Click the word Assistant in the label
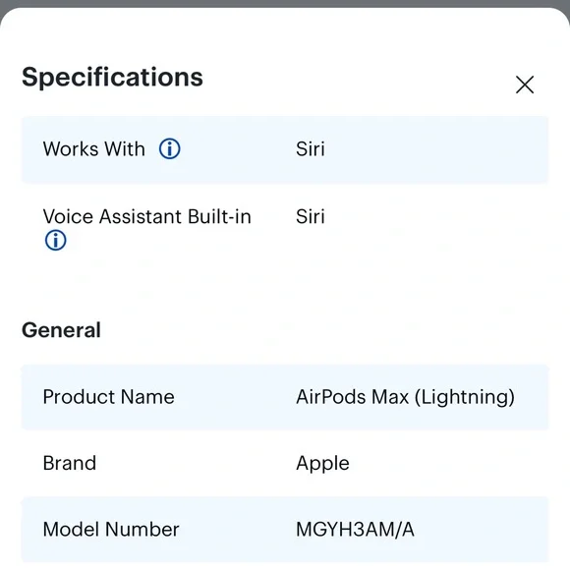 tap(142, 216)
